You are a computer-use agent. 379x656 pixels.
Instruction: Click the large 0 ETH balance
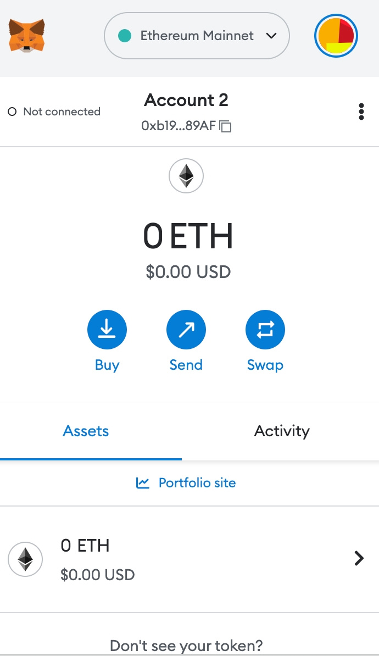click(188, 236)
